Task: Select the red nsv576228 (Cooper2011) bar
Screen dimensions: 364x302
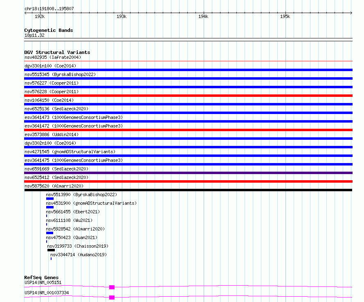Action: (188, 96)
